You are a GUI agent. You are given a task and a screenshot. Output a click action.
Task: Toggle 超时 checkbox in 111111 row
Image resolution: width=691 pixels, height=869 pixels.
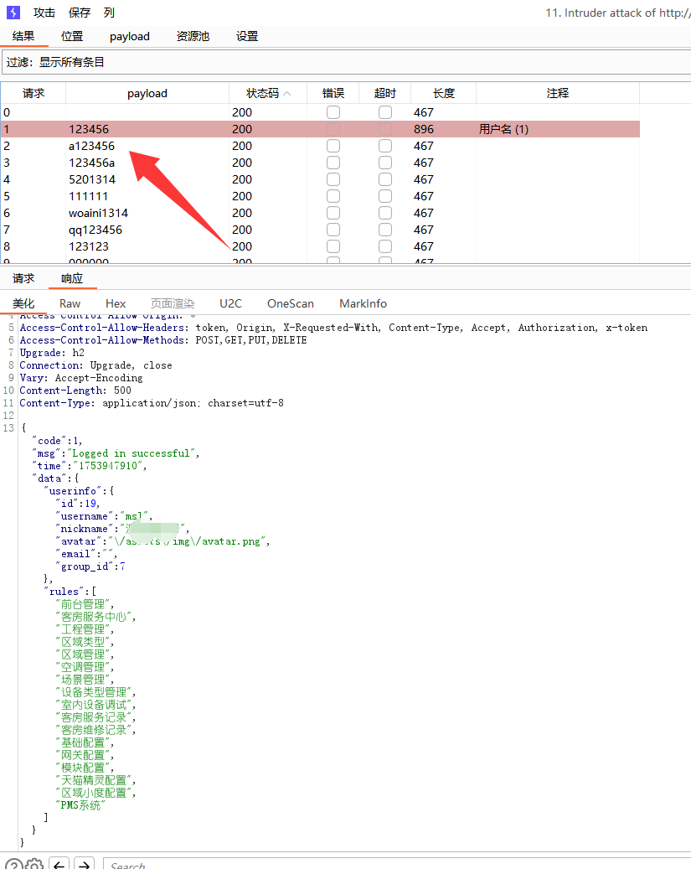coord(385,196)
